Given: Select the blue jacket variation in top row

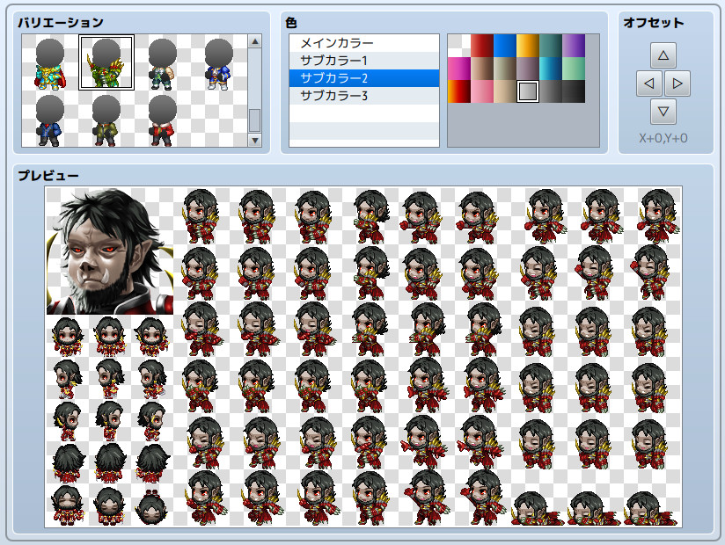Looking at the screenshot, I should coord(218,63).
